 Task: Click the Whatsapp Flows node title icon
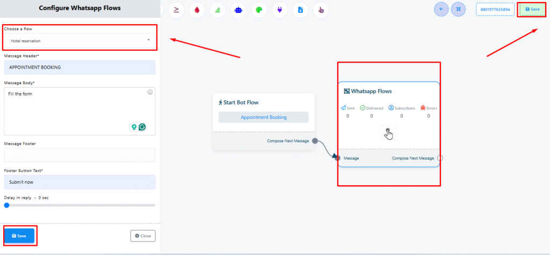pos(346,91)
